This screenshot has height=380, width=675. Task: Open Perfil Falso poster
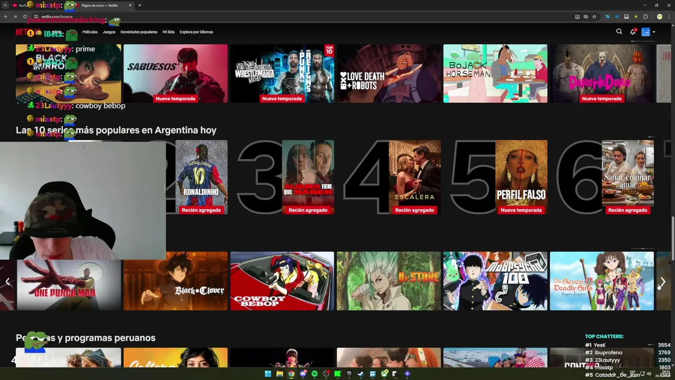521,177
